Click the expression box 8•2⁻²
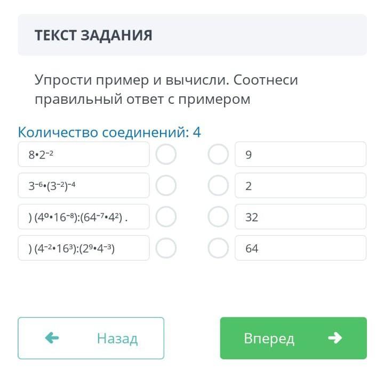Image resolution: width=384 pixels, height=379 pixels. (x=84, y=154)
